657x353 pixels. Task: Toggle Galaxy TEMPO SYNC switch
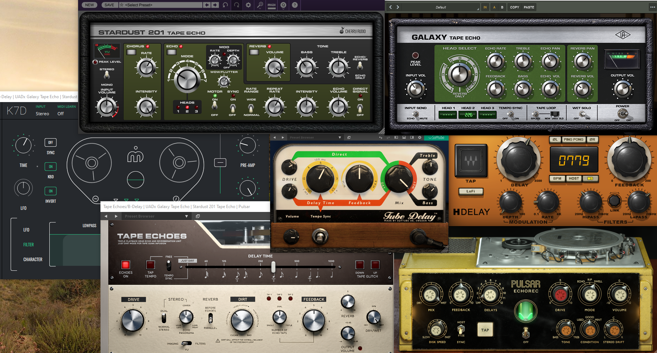tap(510, 114)
